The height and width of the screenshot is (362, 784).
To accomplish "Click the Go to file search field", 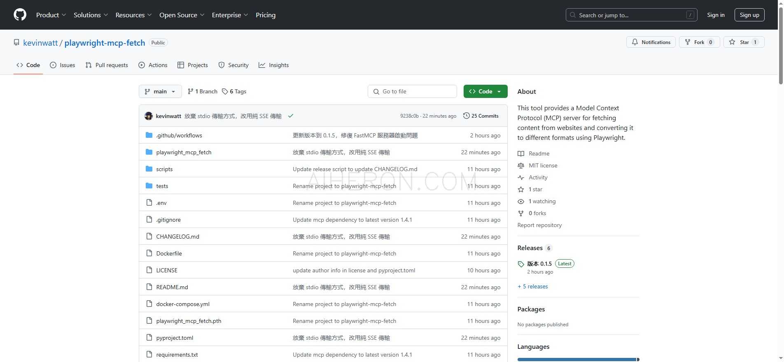I will click(x=412, y=91).
